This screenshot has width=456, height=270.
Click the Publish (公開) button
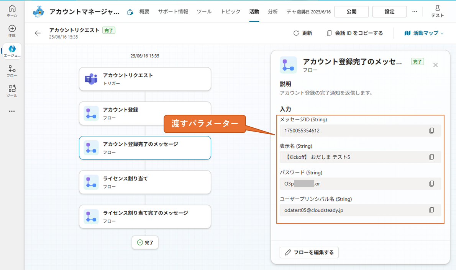351,11
